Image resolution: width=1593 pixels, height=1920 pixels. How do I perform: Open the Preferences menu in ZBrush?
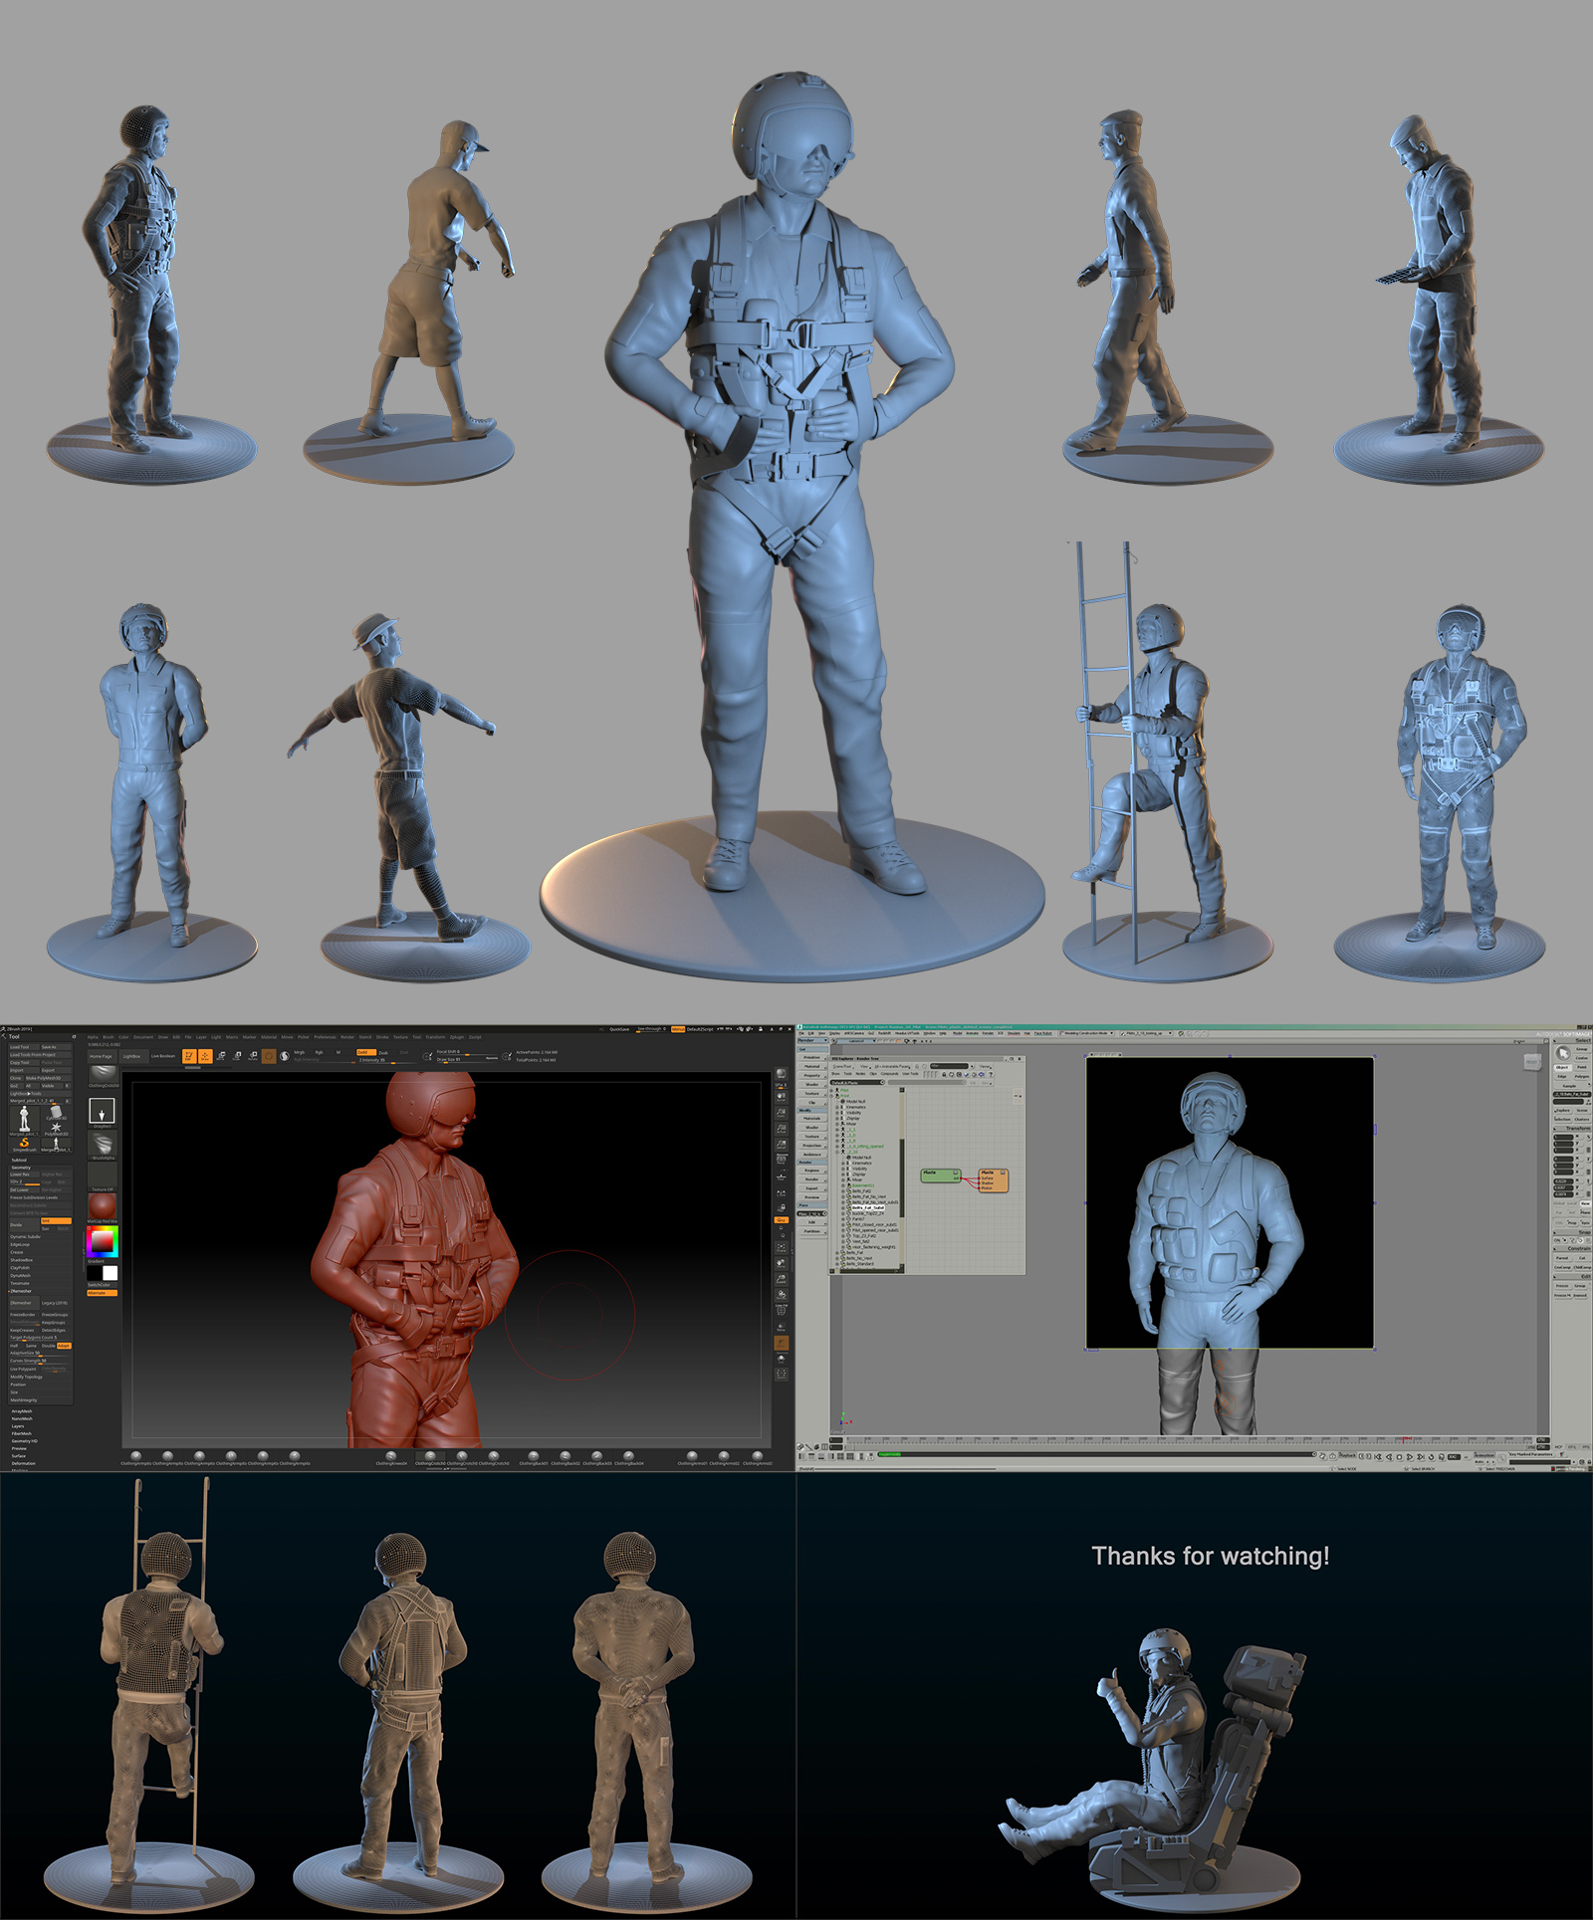pos(325,1037)
